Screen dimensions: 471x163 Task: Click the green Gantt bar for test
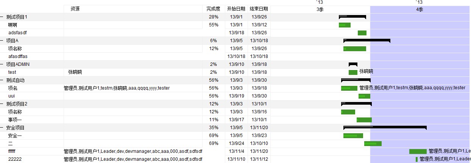[x=353, y=72]
